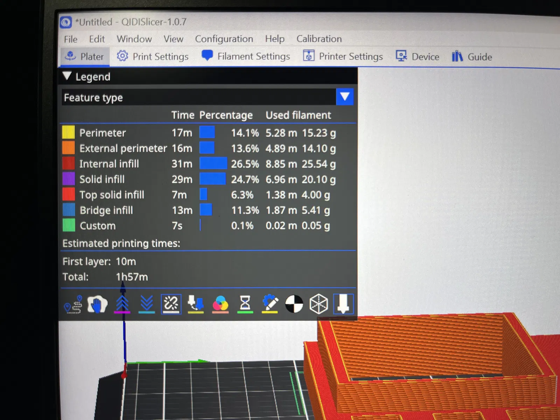Toggle color changes icon
Viewport: 560px width, 420px height.
click(x=220, y=304)
